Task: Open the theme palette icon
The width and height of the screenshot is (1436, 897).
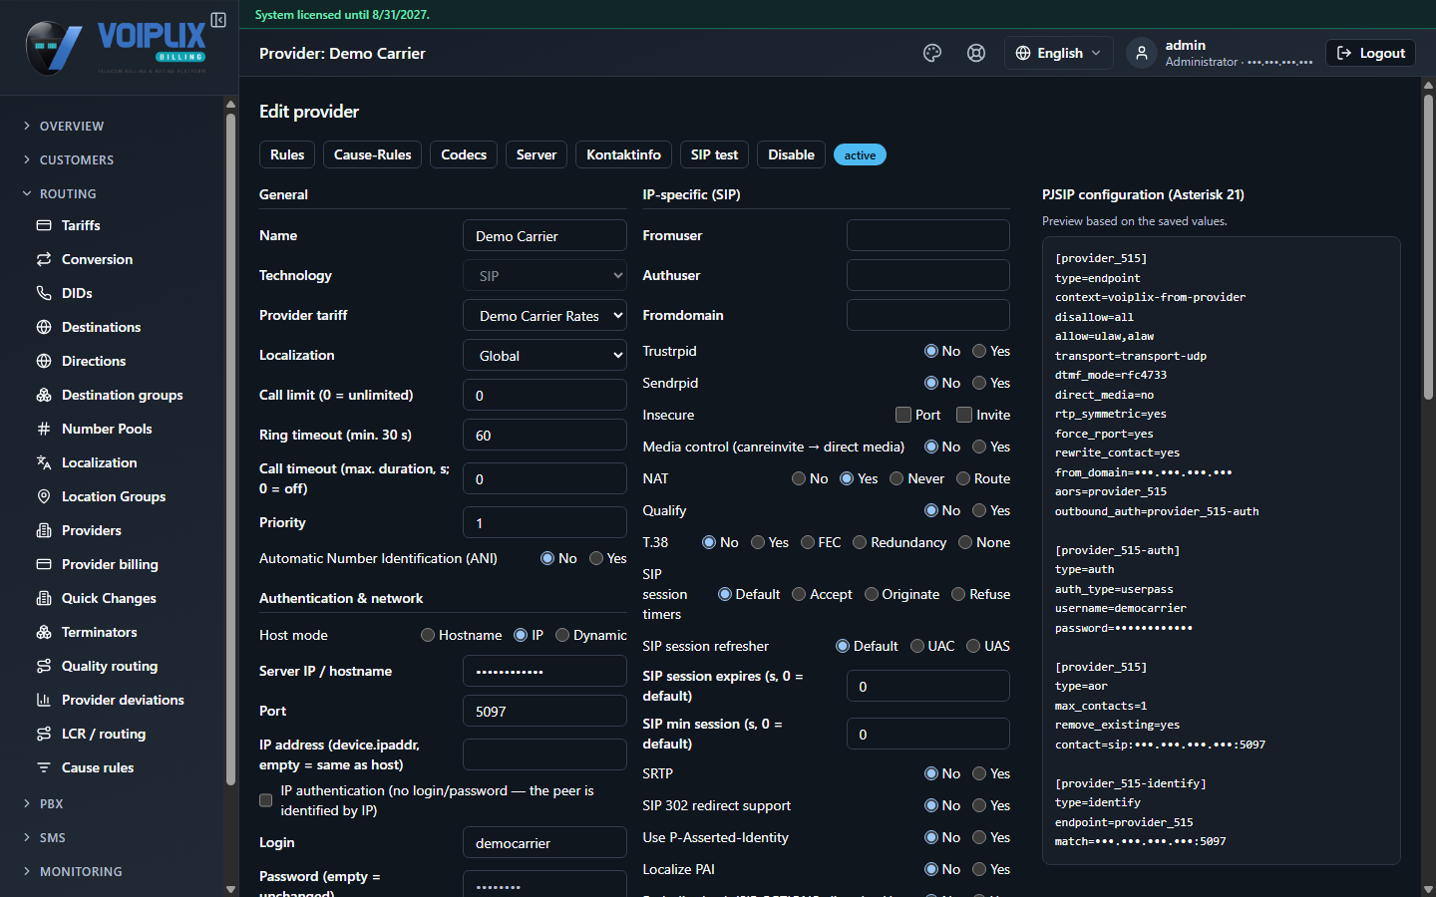Action: (x=932, y=53)
